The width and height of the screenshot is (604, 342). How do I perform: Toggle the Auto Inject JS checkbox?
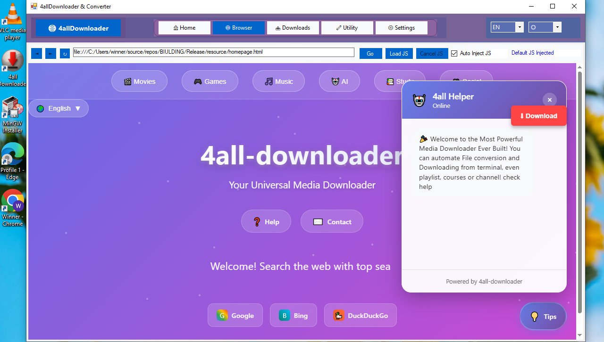point(454,53)
